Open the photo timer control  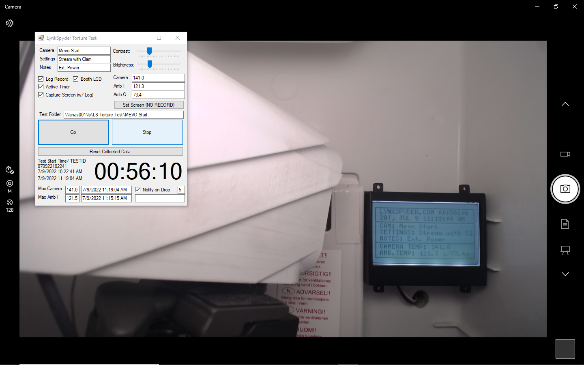tap(9, 170)
